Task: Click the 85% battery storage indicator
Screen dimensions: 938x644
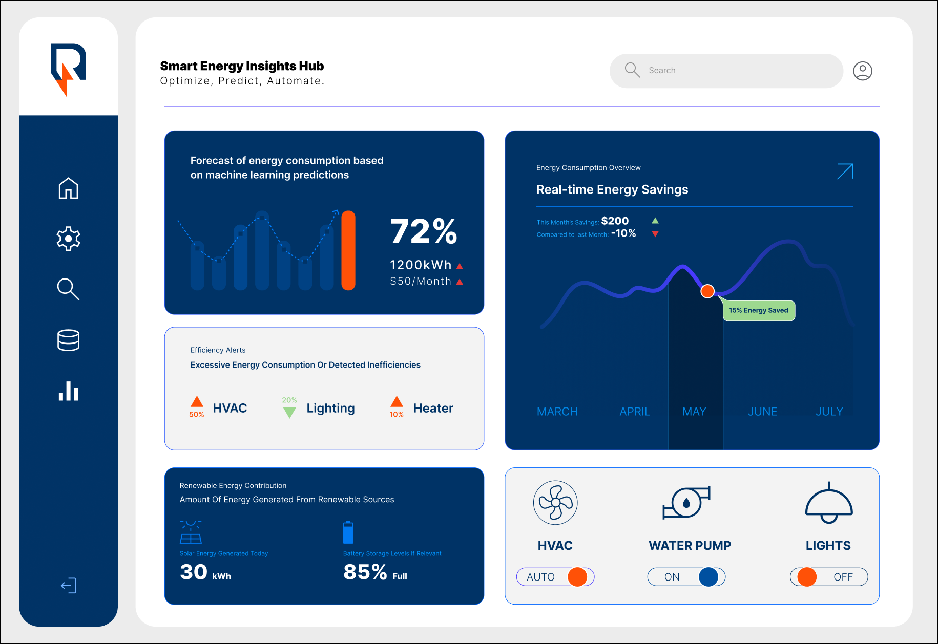Action: pos(365,572)
